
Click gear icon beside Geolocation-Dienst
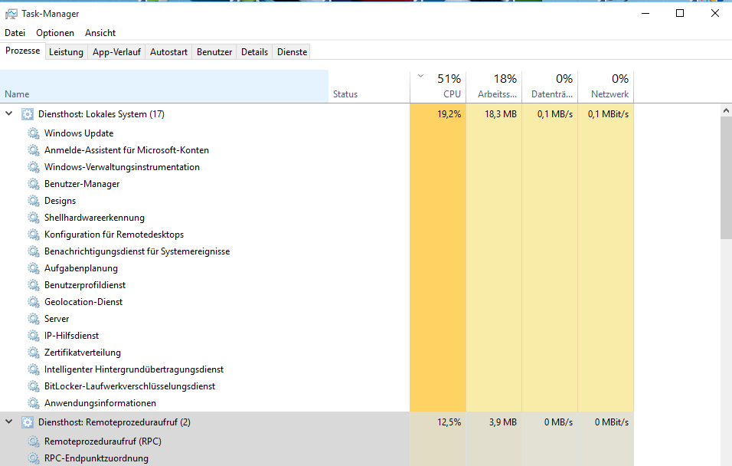coord(33,301)
